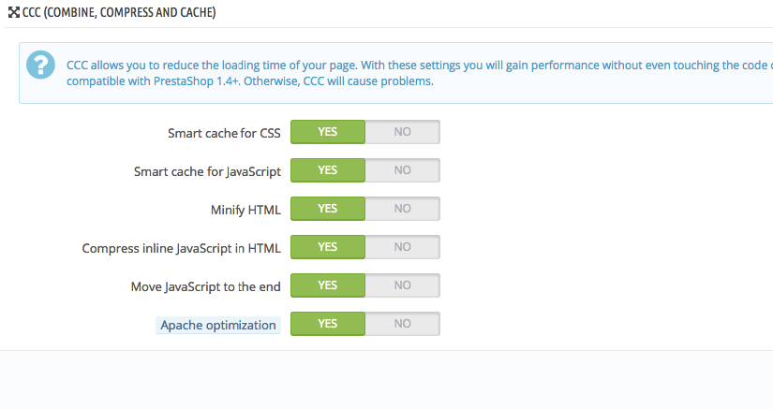This screenshot has height=409, width=773.
Task: Enable Apache optimization with YES
Action: pos(328,324)
